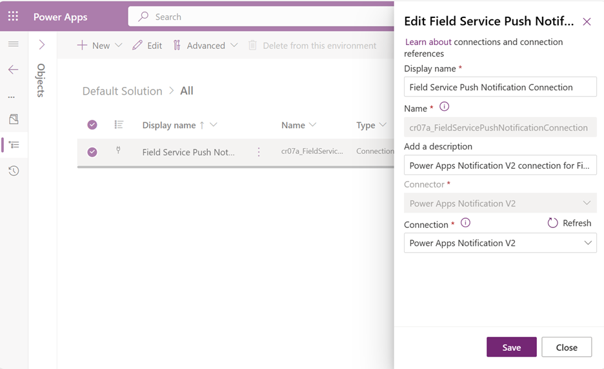Image resolution: width=604 pixels, height=369 pixels.
Task: Click the disabled Name field
Action: (500, 128)
